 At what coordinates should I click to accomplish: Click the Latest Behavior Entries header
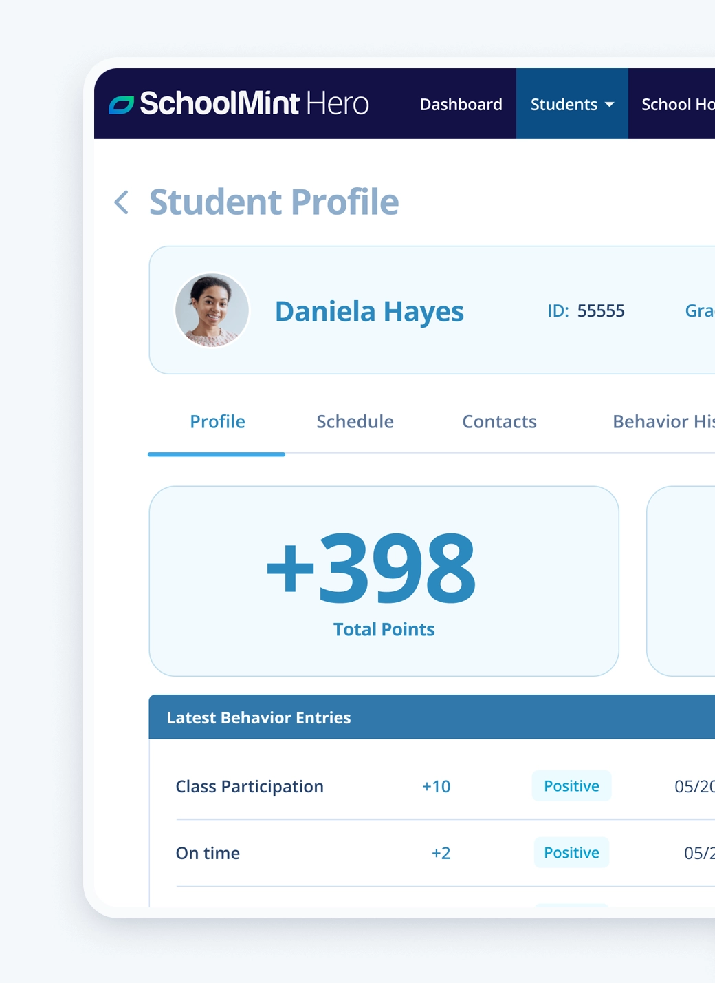432,717
